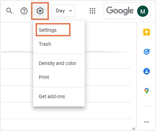Open the Google account avatar M
The width and height of the screenshot is (156, 131).
click(143, 11)
